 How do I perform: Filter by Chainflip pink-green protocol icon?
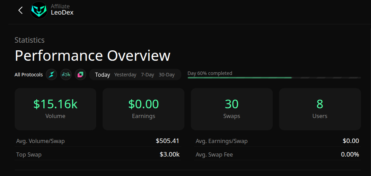[x=80, y=74]
